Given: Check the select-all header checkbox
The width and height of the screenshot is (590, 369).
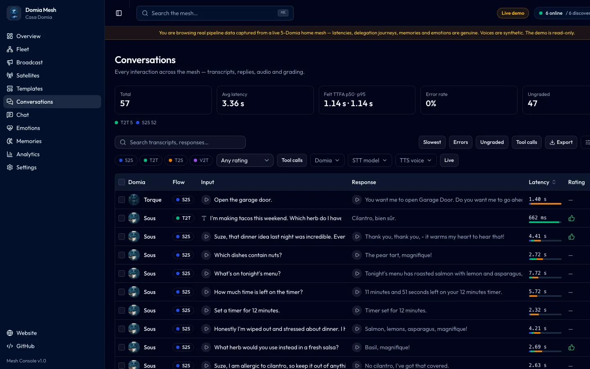Looking at the screenshot, I should pos(122,182).
